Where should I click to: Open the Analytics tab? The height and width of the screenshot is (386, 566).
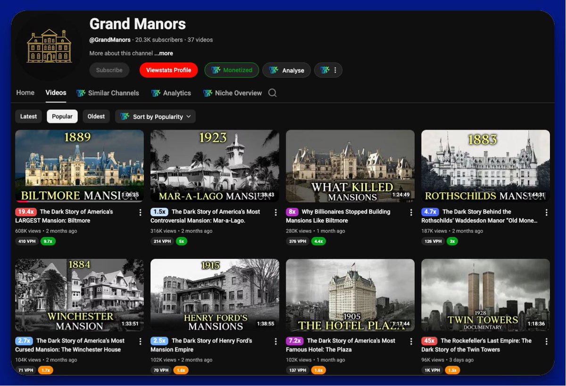tap(171, 93)
